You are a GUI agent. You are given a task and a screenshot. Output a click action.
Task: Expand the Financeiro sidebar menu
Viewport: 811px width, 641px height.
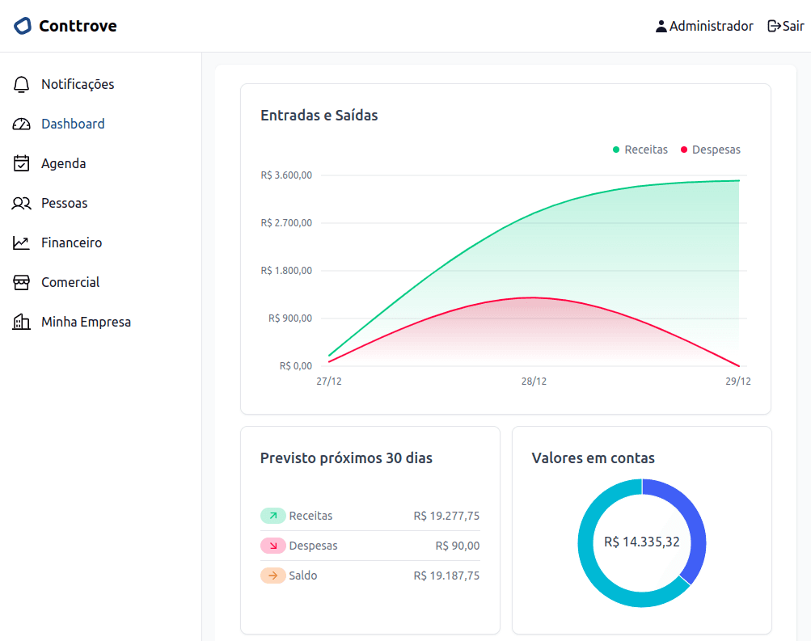coord(71,242)
